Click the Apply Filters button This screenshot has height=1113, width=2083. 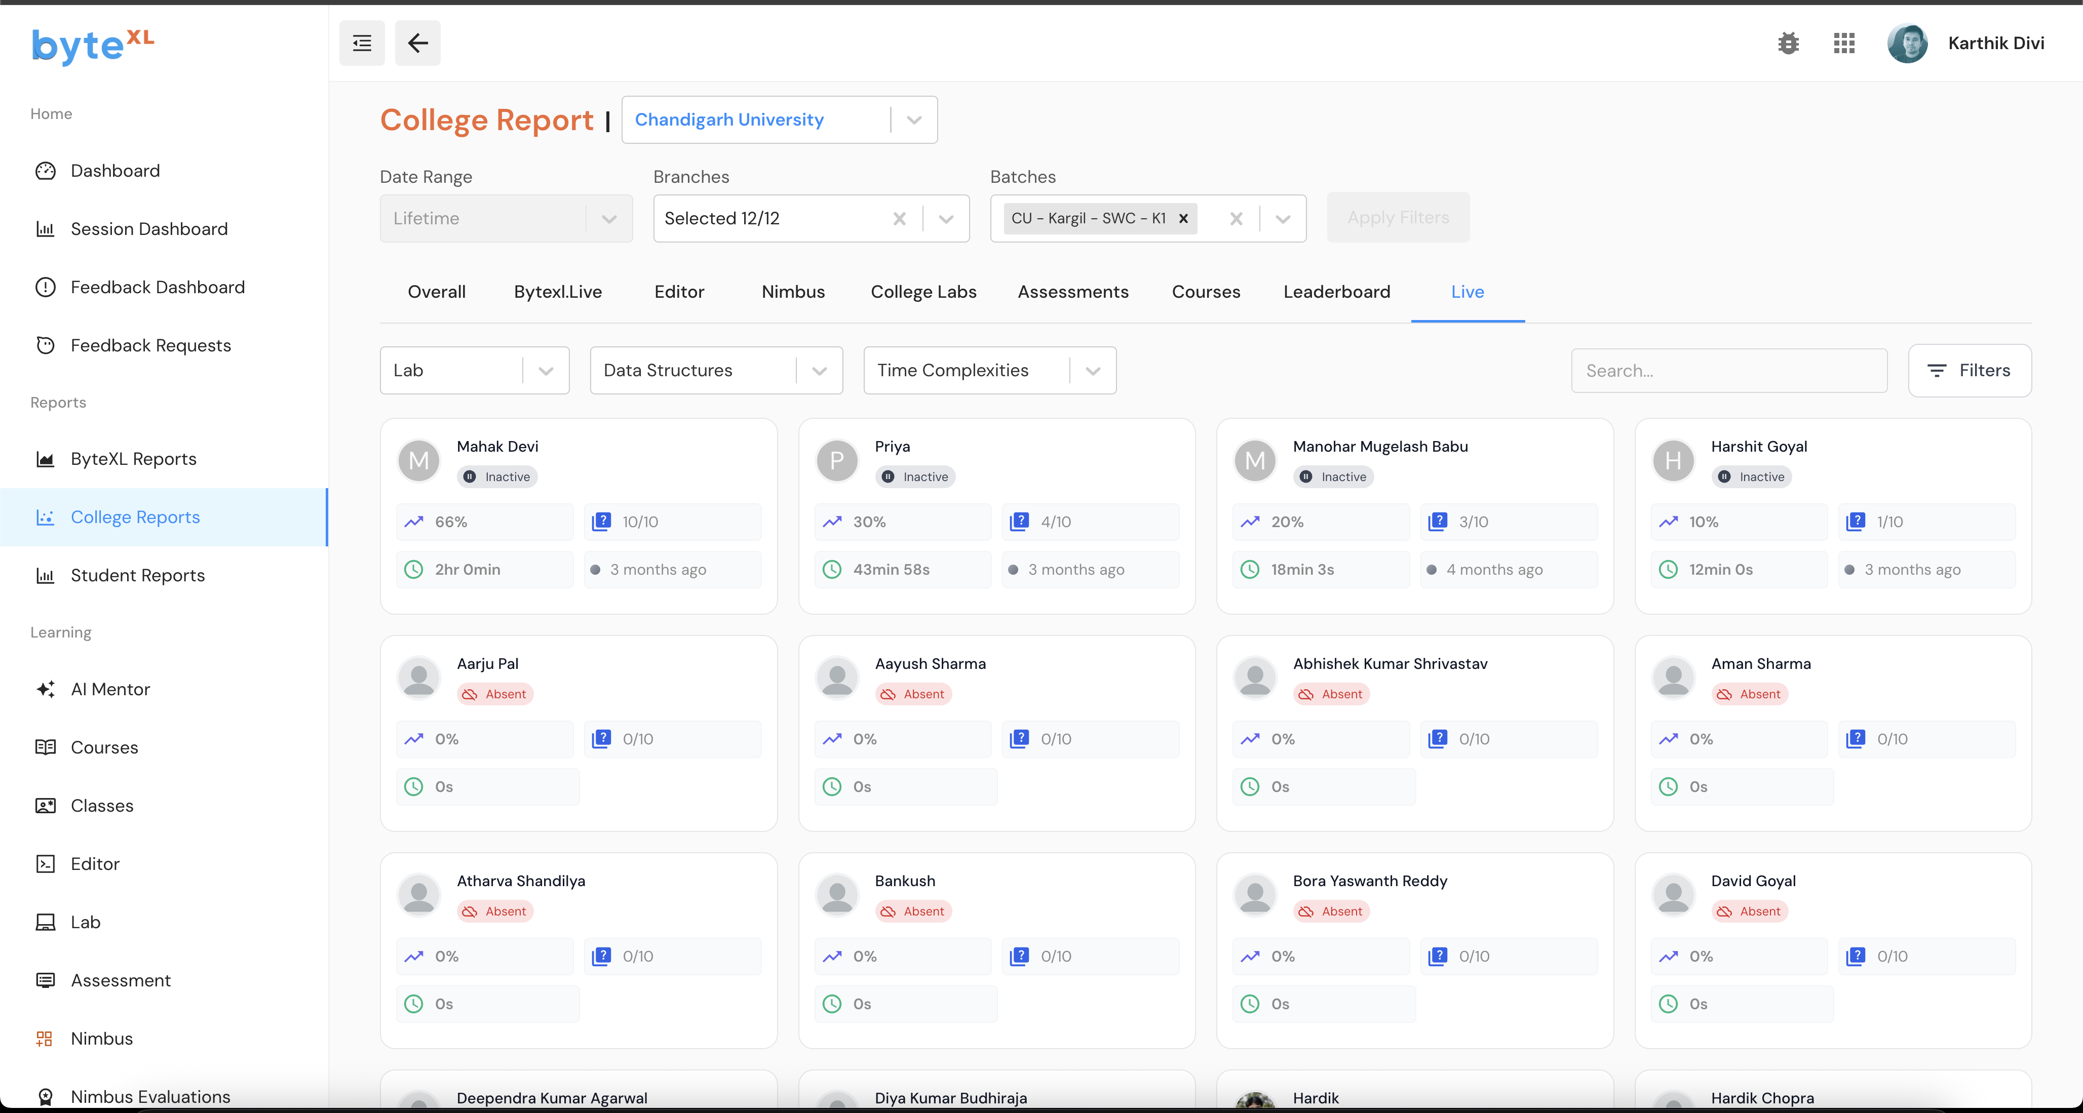point(1397,217)
